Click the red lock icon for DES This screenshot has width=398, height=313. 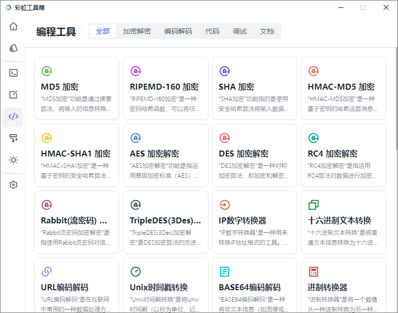click(x=224, y=138)
